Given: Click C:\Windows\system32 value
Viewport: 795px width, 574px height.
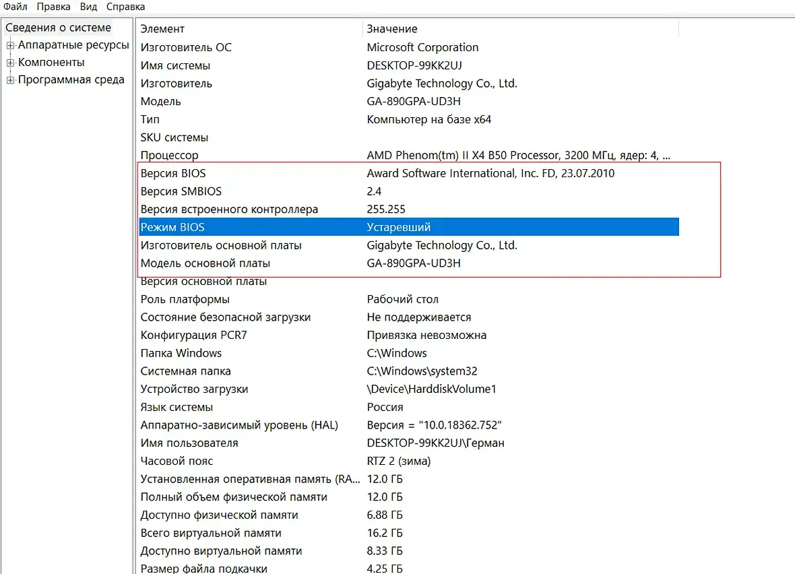Looking at the screenshot, I should 422,371.
